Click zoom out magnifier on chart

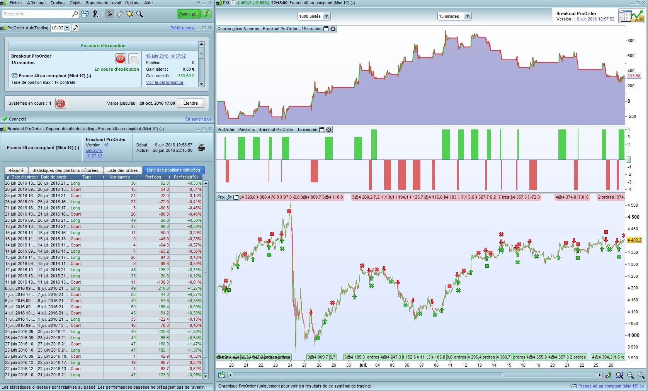point(630,375)
